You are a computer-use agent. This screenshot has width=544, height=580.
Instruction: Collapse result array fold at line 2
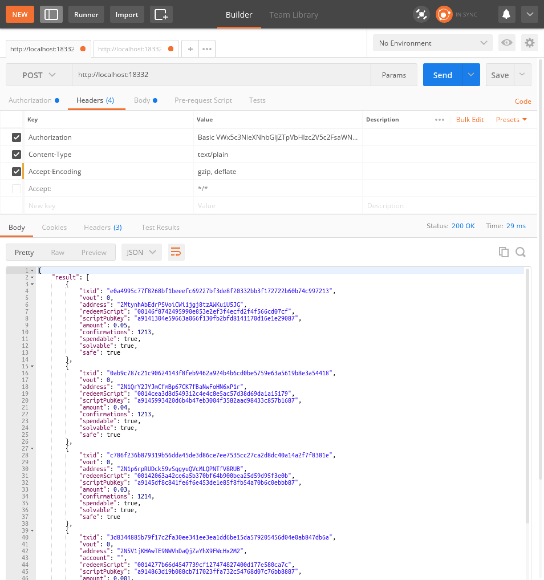click(x=32, y=277)
